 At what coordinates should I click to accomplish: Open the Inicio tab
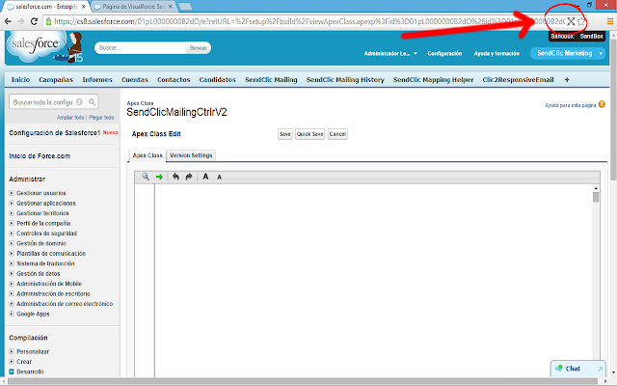pyautogui.click(x=20, y=79)
